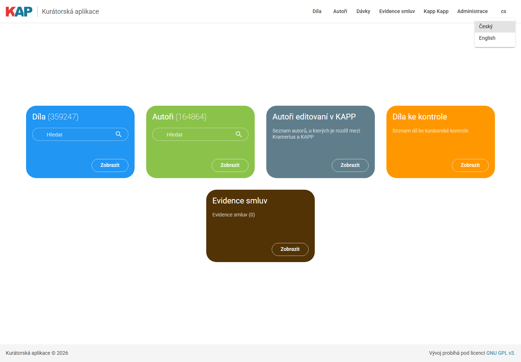521x362 pixels.
Task: Click 'Seznam autorů, u kterých je rozdíl' description
Action: coord(316,134)
